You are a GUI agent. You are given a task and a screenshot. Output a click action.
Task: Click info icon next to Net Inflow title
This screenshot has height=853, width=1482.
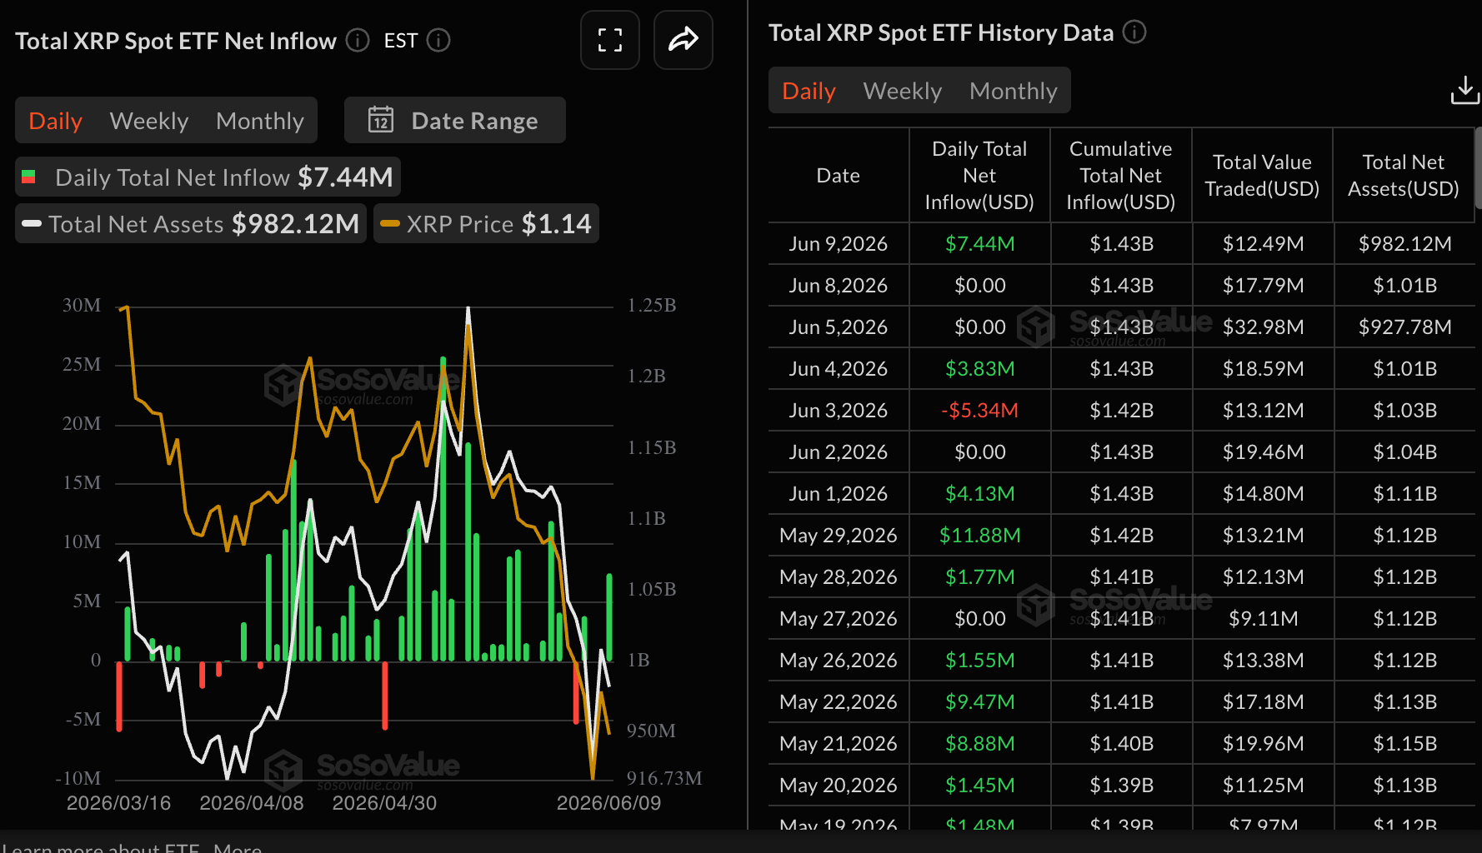(358, 40)
